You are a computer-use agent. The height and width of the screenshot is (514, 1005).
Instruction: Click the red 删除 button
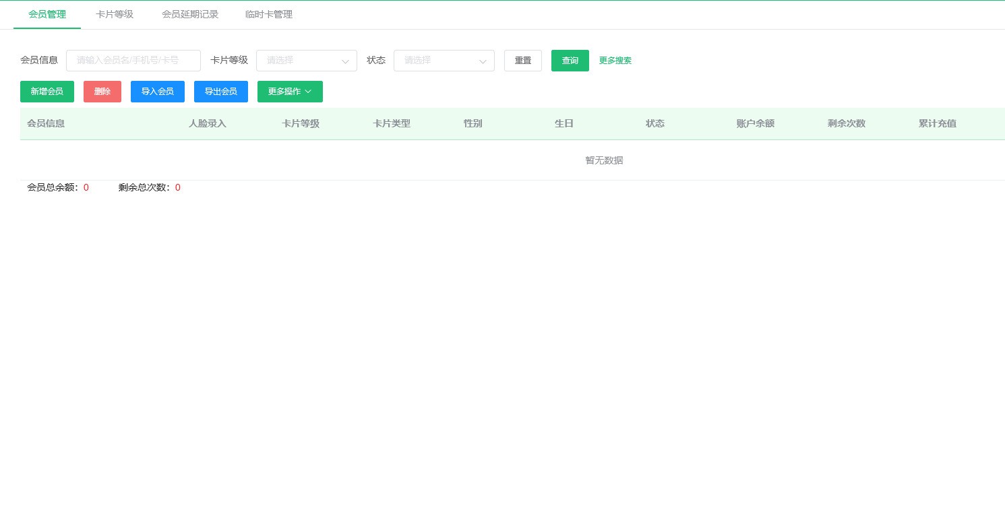pos(102,92)
